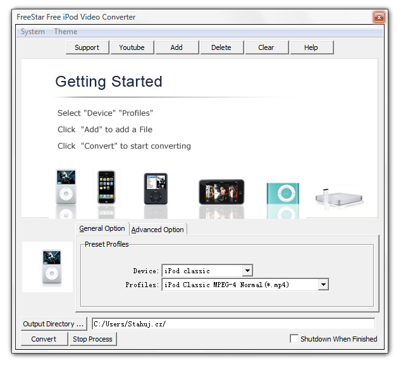Open Help from the toolbar
This screenshot has height=370, width=401.
point(311,47)
